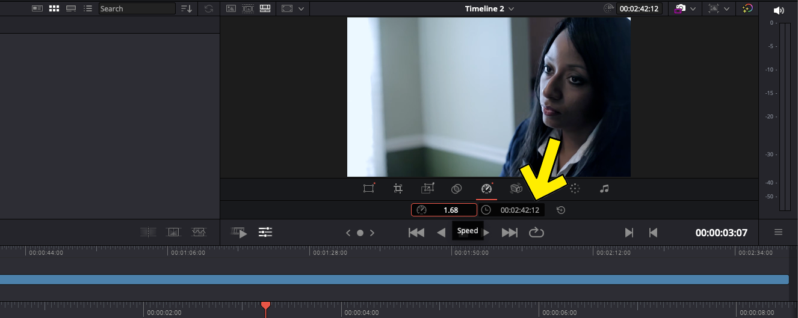This screenshot has width=798, height=318.
Task: Go to previous marker arrow
Action: pyautogui.click(x=348, y=233)
